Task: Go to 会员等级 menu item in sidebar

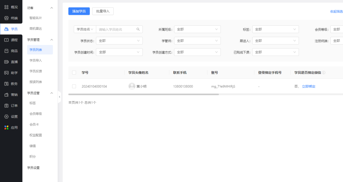Action: coord(36,114)
